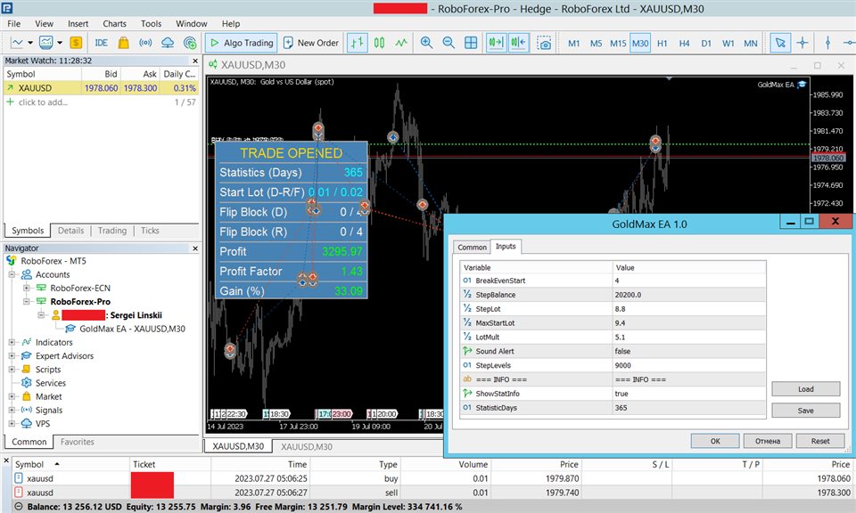Zoom out of the chart
This screenshot has width=856, height=513.
coord(449,43)
